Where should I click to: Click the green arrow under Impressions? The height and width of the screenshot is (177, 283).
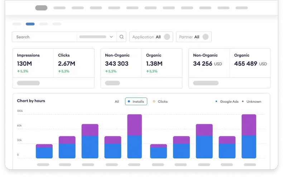[18, 71]
